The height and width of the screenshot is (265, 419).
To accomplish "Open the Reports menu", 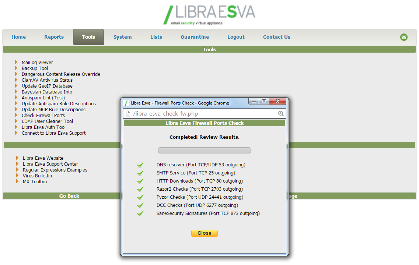I will [54, 37].
